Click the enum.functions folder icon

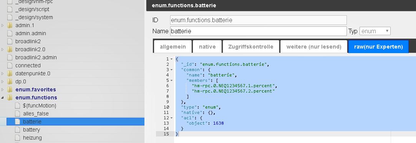pos(10,97)
